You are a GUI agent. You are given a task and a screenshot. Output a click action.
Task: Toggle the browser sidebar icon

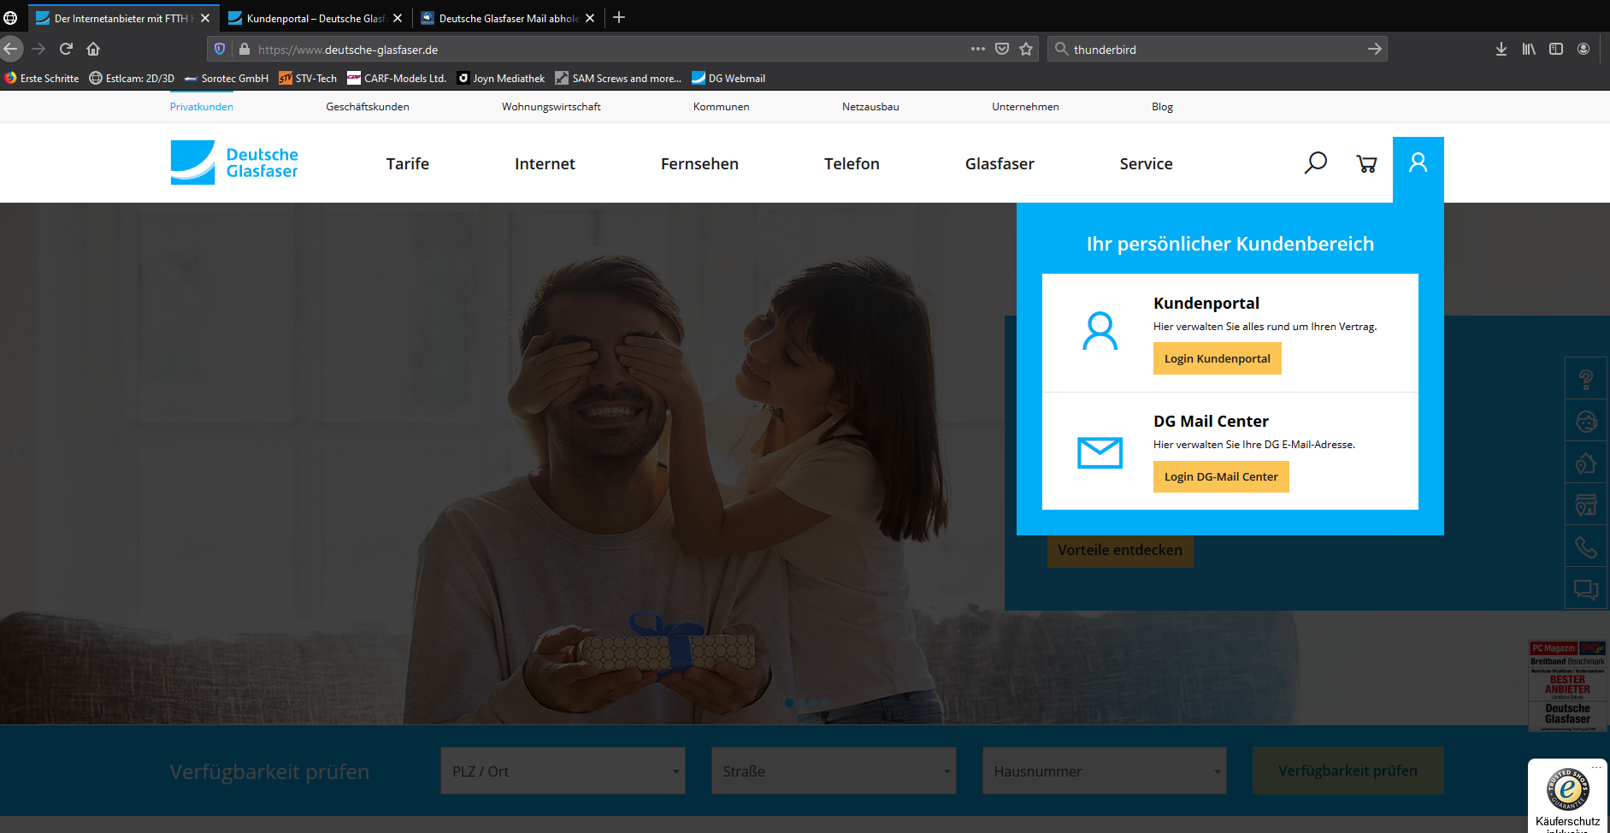(1556, 49)
